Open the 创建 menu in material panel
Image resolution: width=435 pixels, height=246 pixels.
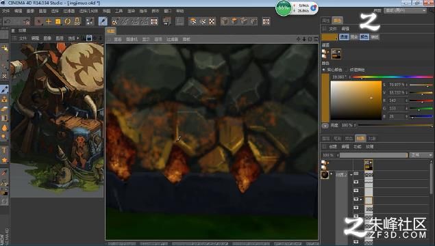click(333, 147)
